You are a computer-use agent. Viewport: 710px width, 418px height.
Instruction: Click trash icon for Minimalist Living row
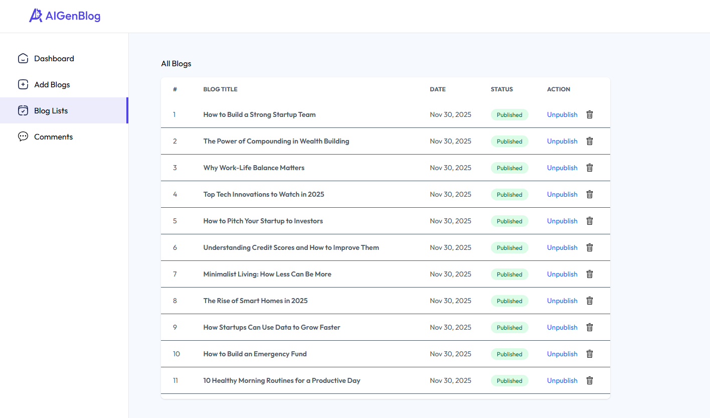[x=590, y=274]
